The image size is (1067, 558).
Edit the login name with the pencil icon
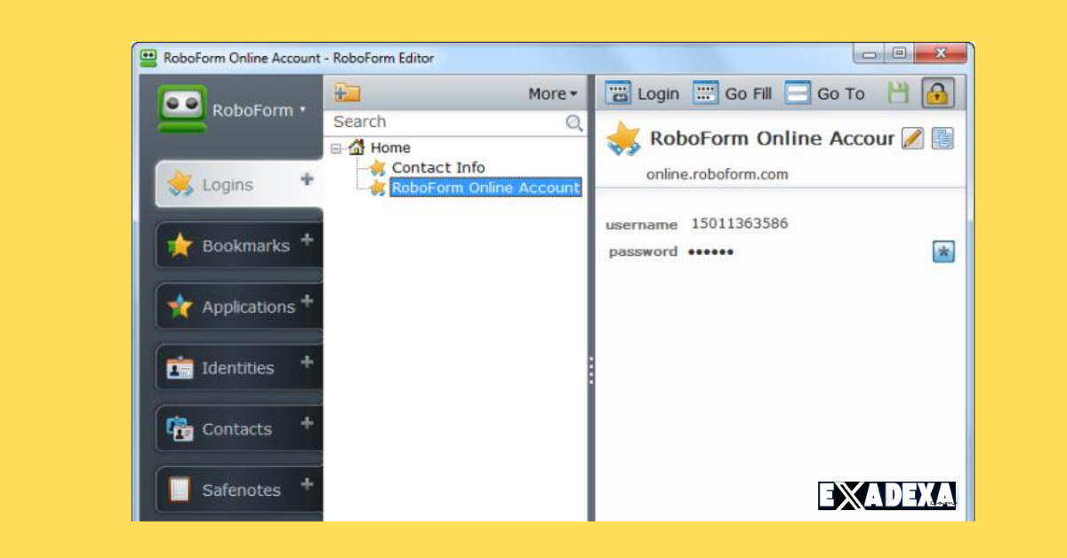tap(912, 139)
